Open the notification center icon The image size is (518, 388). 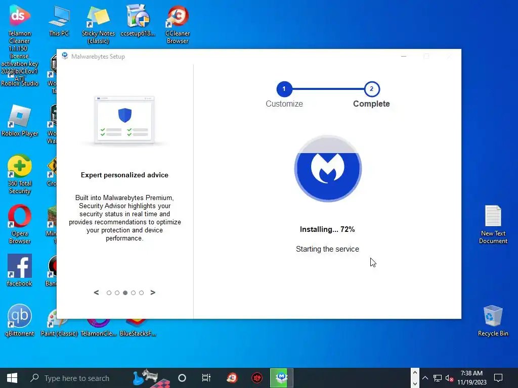[498, 378]
